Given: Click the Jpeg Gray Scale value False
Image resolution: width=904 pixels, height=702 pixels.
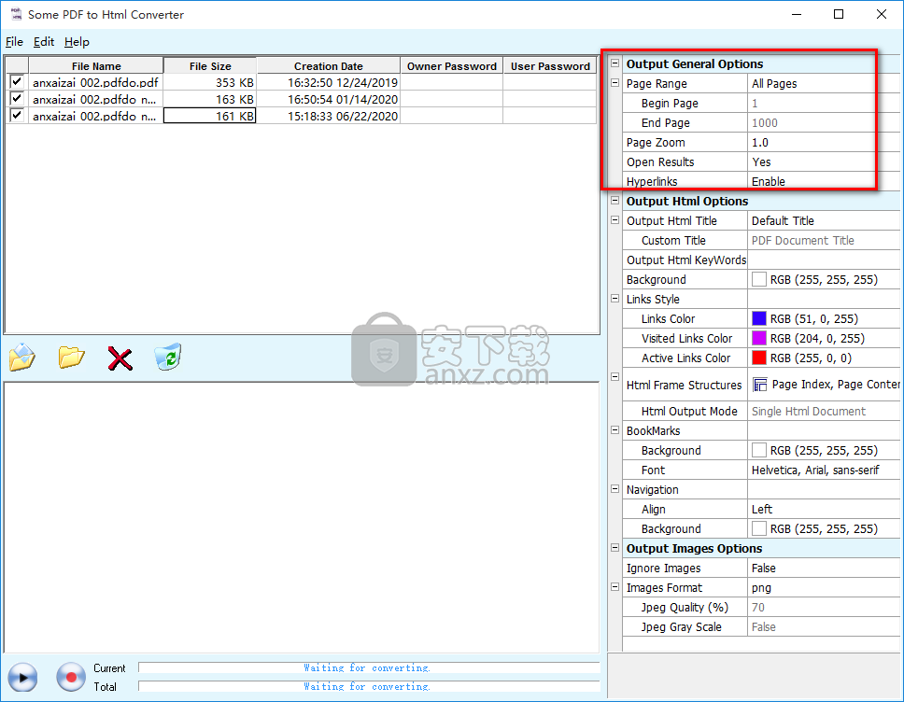Looking at the screenshot, I should [x=763, y=627].
